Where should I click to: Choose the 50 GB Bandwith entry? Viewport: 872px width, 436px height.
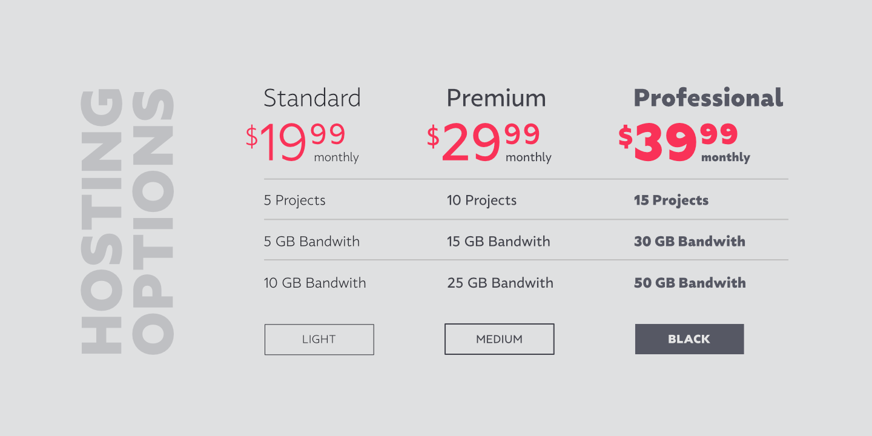click(x=689, y=283)
